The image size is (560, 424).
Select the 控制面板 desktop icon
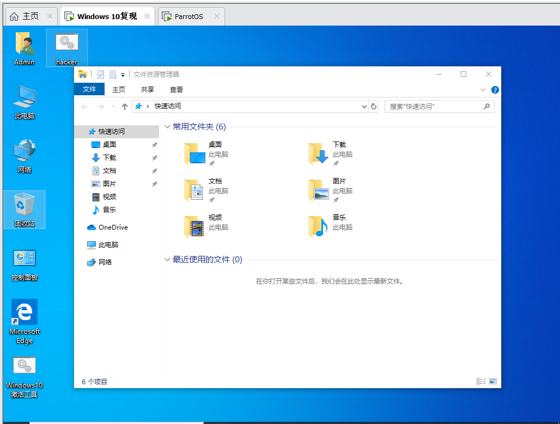point(25,265)
